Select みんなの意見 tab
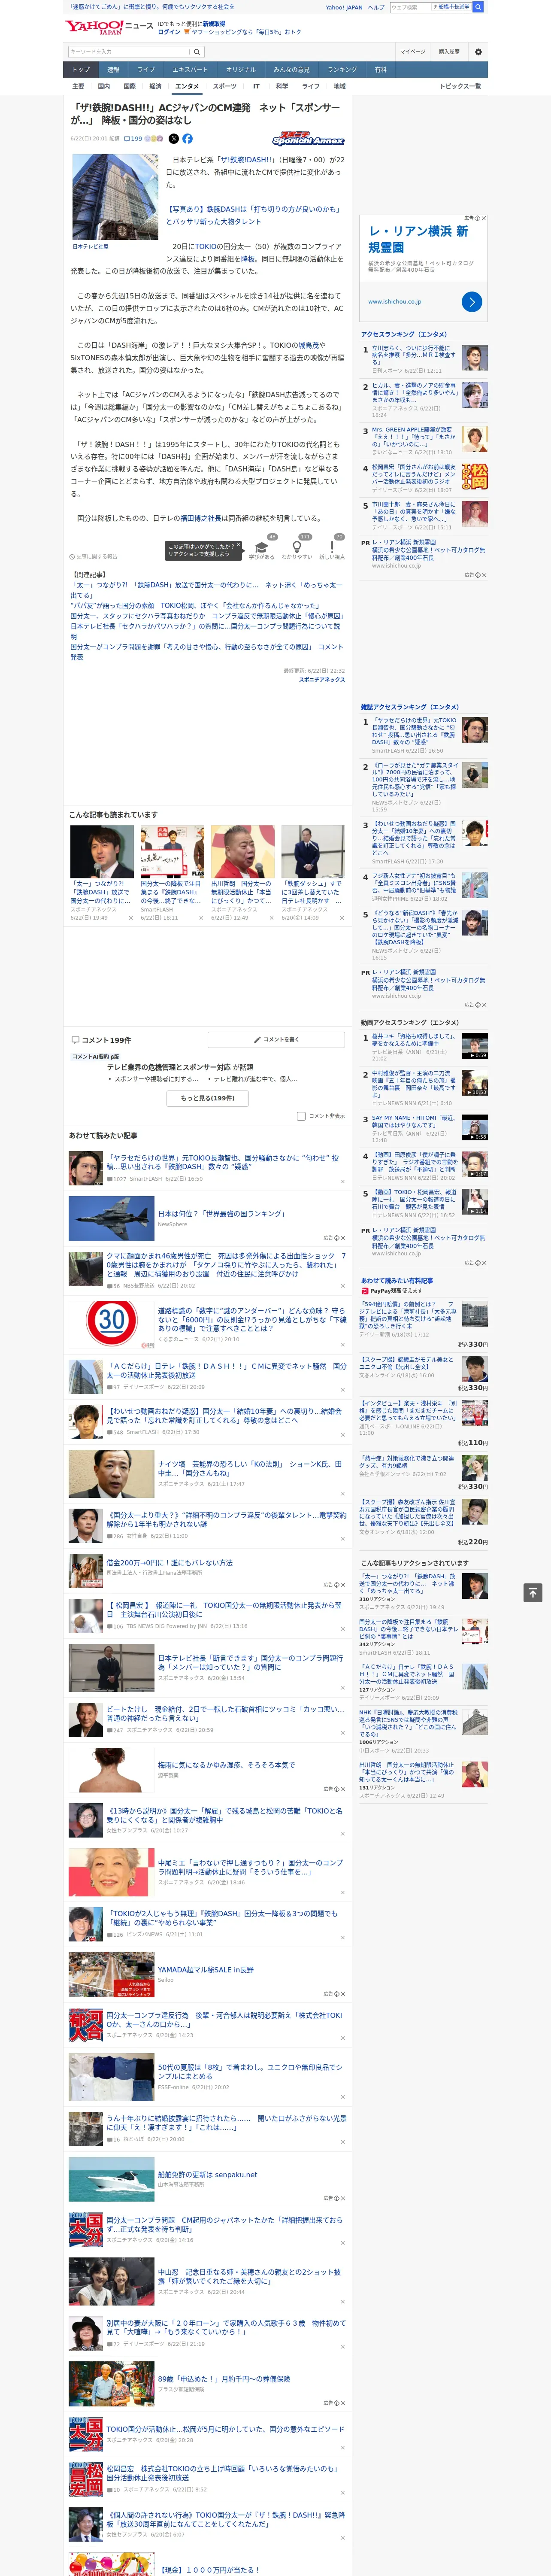The height and width of the screenshot is (2576, 551). [x=292, y=69]
